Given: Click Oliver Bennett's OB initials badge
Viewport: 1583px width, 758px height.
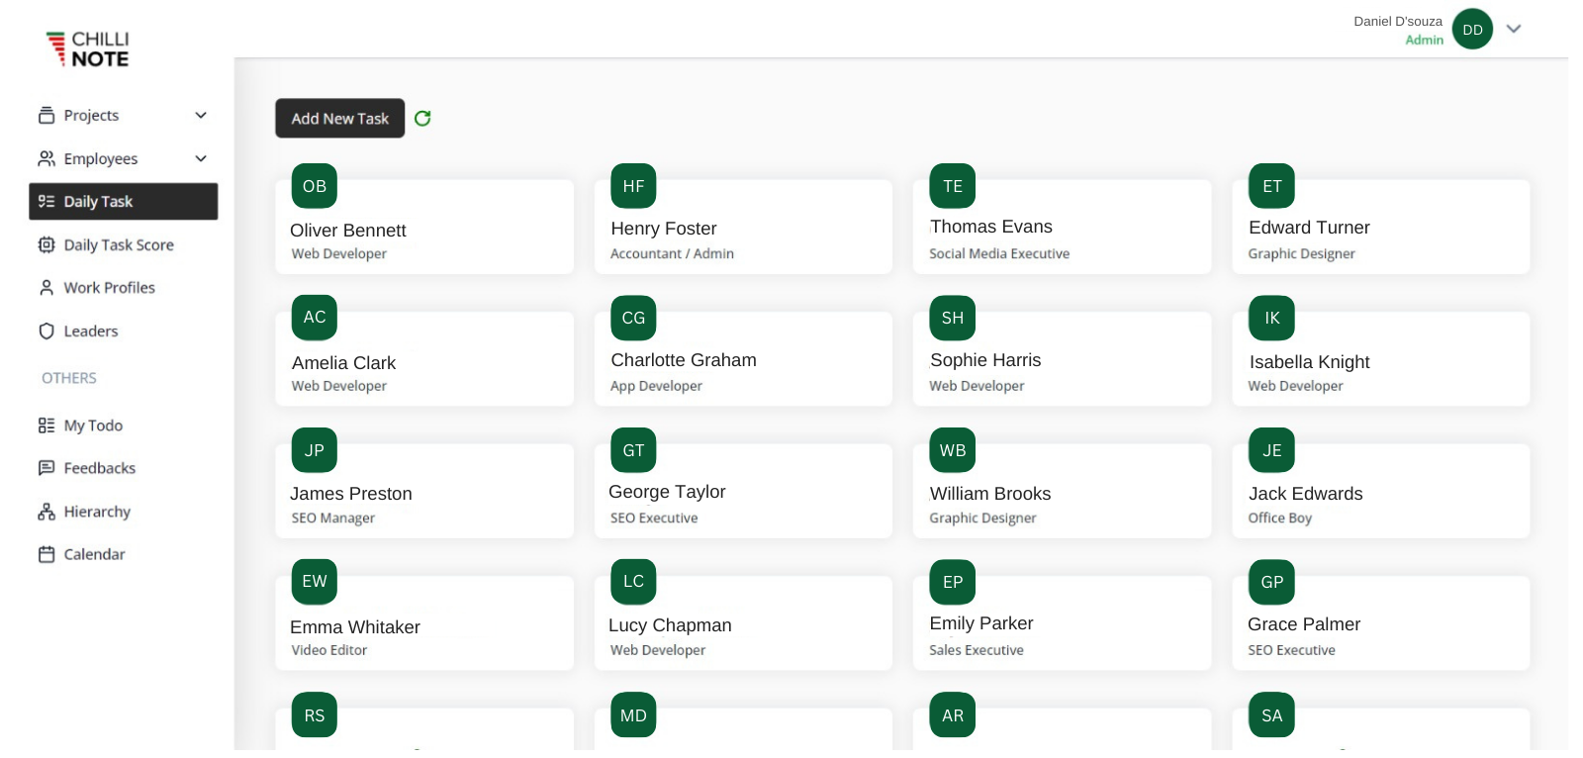Looking at the screenshot, I should point(315,186).
